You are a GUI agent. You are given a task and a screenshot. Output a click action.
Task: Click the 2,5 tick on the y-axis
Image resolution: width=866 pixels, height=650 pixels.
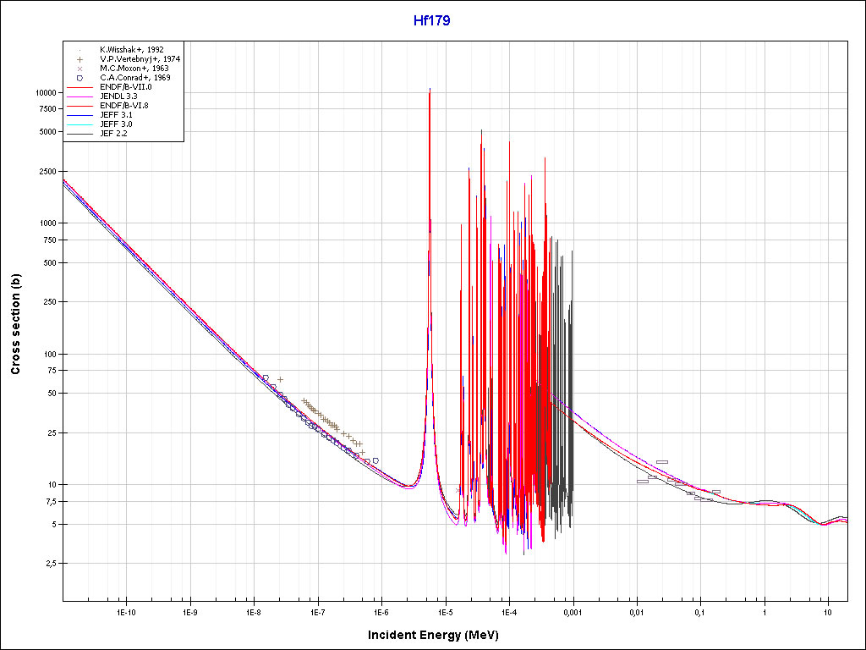click(49, 564)
